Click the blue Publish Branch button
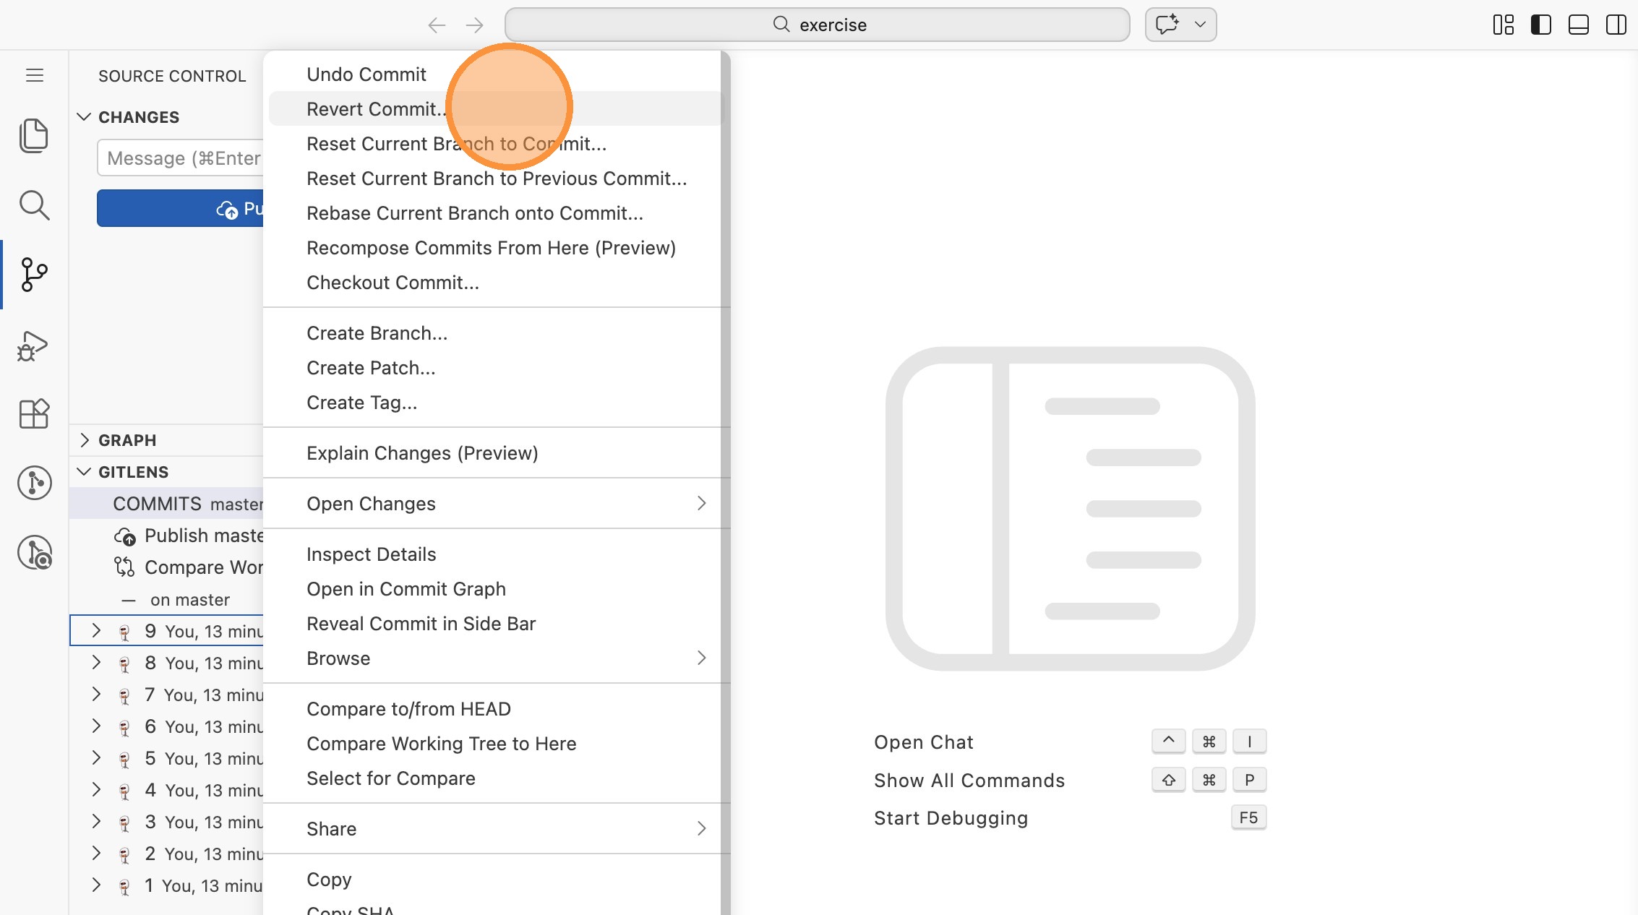The image size is (1638, 915). (181, 209)
